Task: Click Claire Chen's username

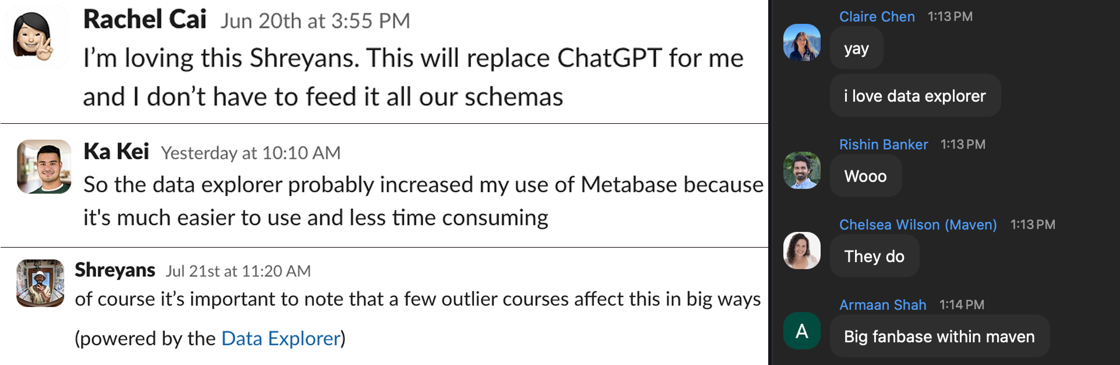Action: 877,16
